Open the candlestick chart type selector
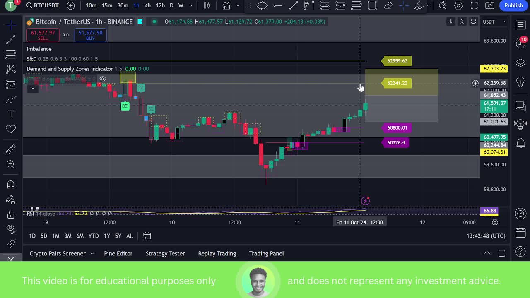The width and height of the screenshot is (530, 298). (x=207, y=5)
